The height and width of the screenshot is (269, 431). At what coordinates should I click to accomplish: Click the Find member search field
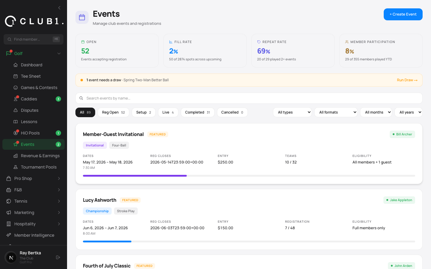point(34,39)
